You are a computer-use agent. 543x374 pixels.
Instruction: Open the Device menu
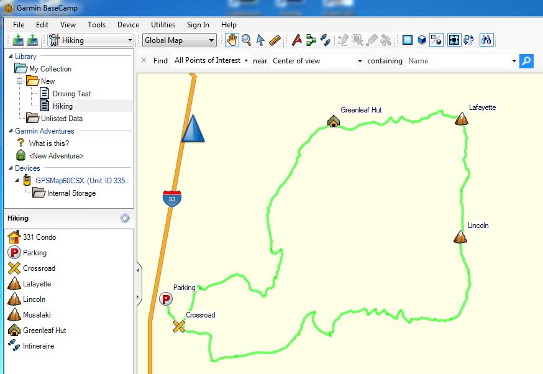128,25
